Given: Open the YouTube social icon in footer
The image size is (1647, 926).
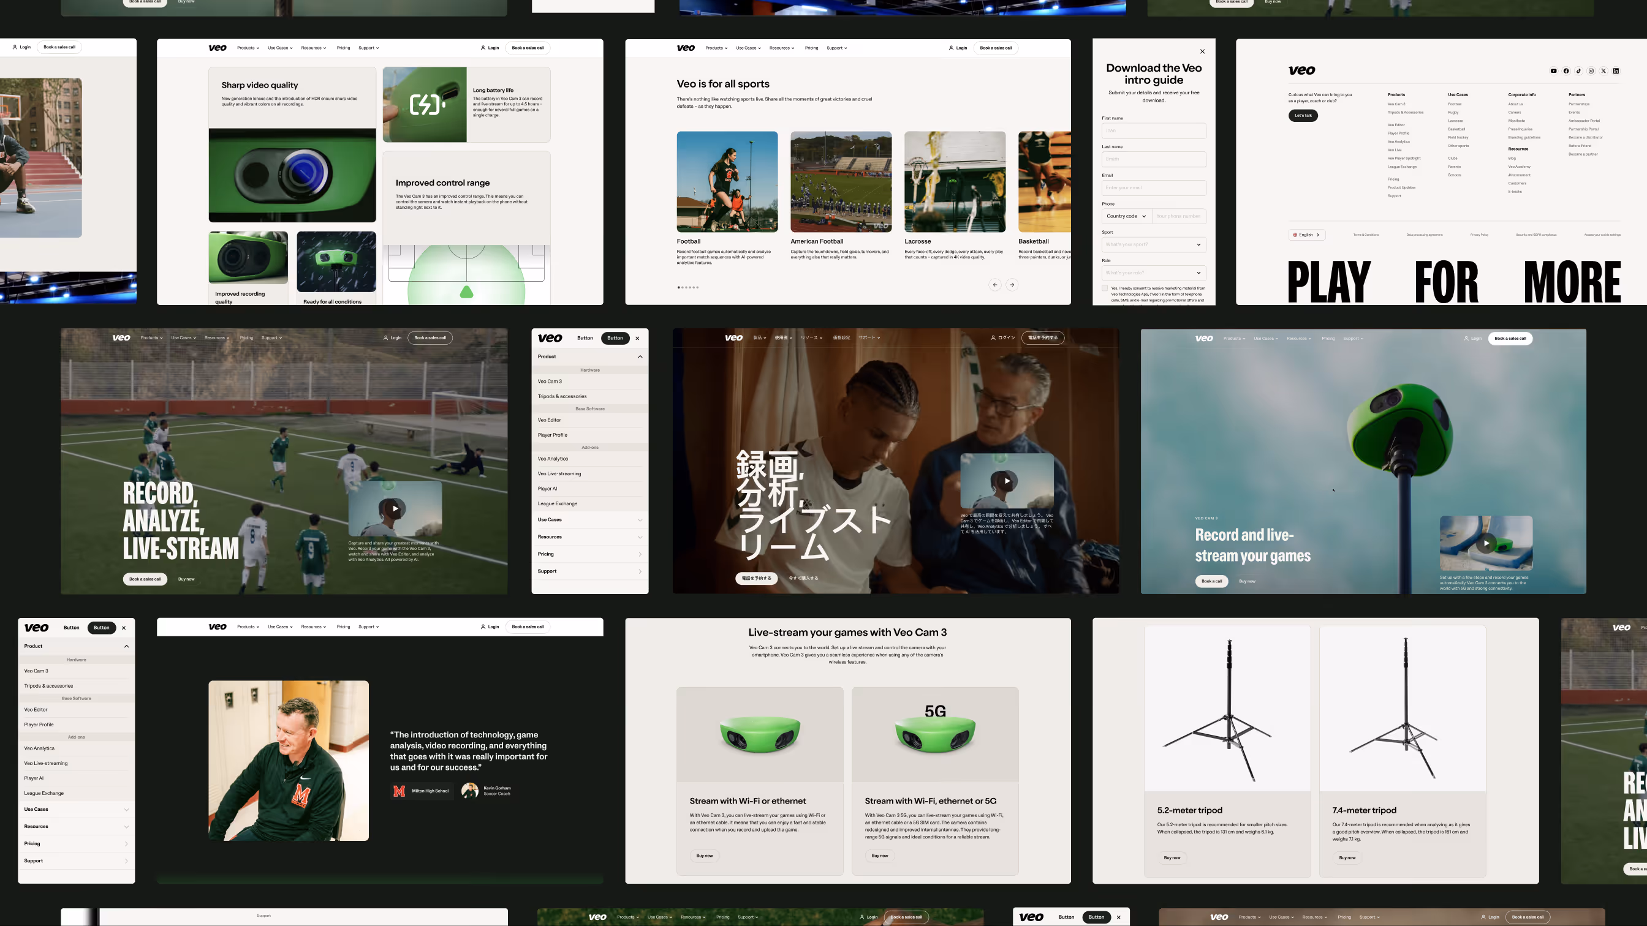Looking at the screenshot, I should pyautogui.click(x=1554, y=71).
